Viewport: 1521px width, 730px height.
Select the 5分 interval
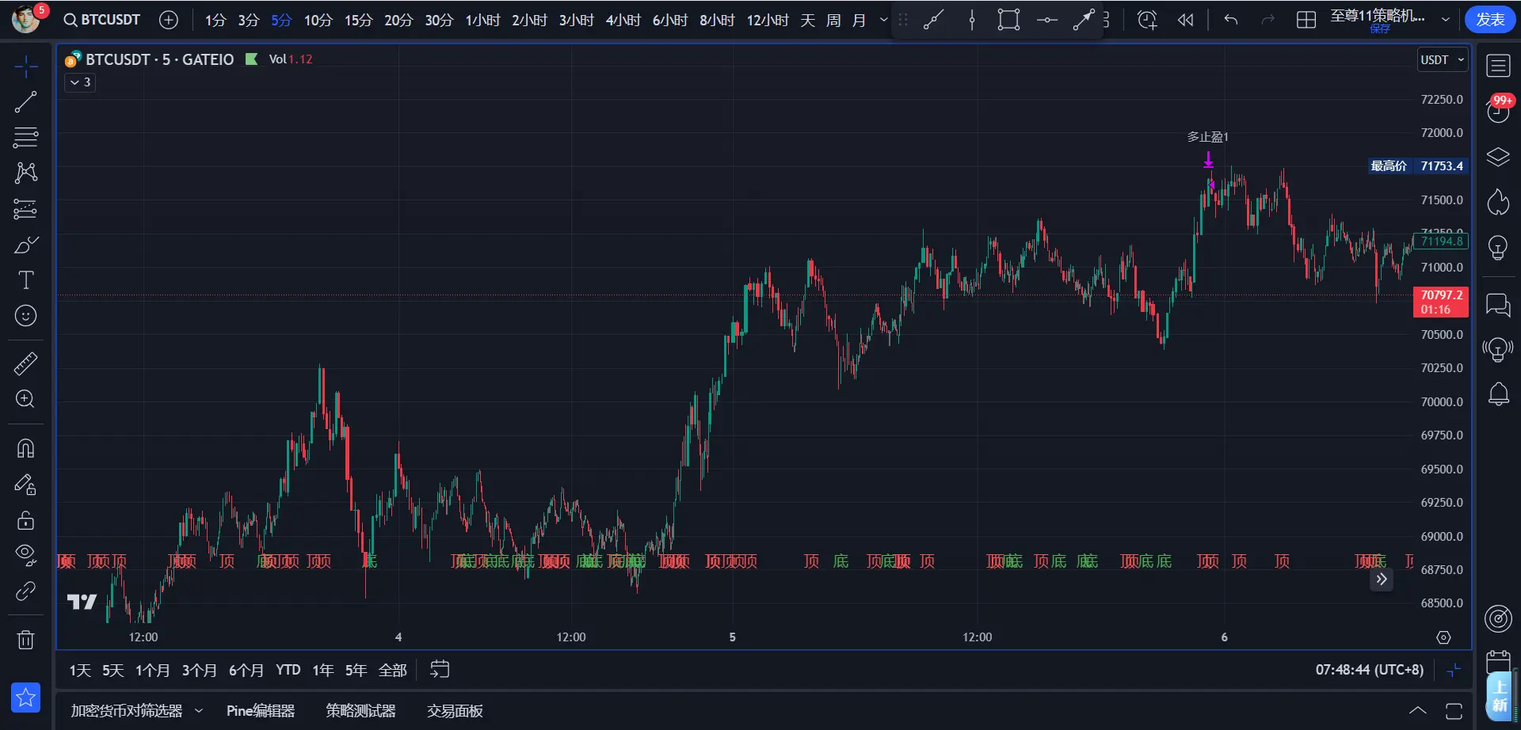(x=281, y=20)
